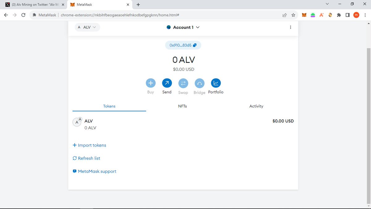Click the extension puzzle icon in address bar
This screenshot has height=209, width=371.
click(x=34, y=15)
